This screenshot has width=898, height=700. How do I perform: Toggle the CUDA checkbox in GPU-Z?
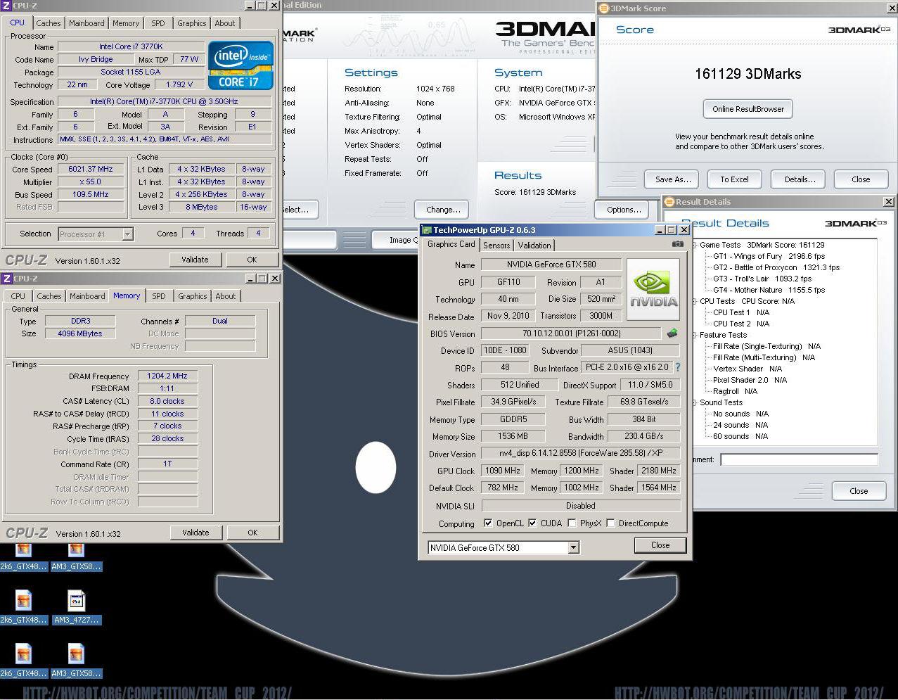pyautogui.click(x=532, y=523)
